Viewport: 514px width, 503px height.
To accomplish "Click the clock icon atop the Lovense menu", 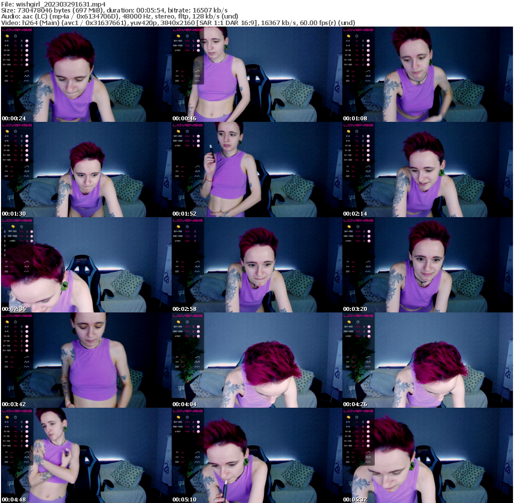I will coord(15,36).
